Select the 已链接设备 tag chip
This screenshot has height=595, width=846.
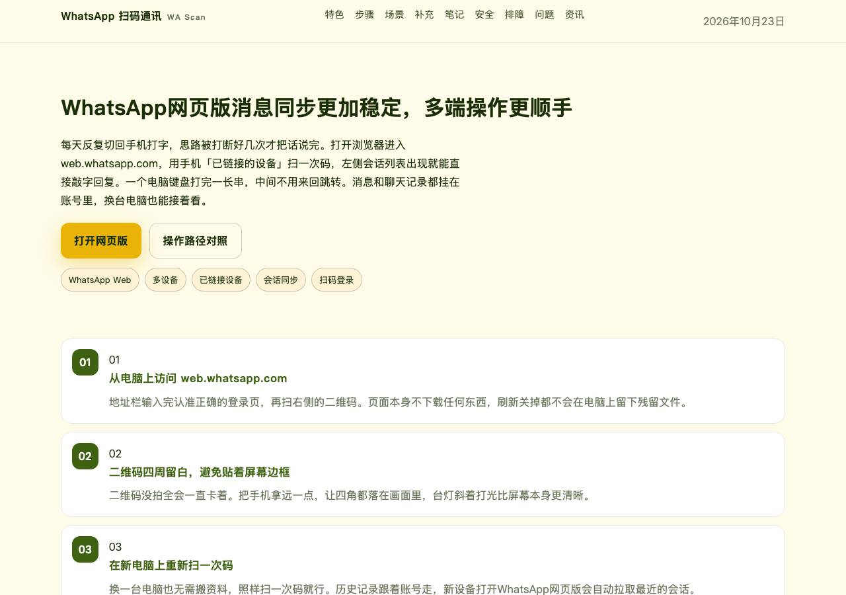pos(221,280)
